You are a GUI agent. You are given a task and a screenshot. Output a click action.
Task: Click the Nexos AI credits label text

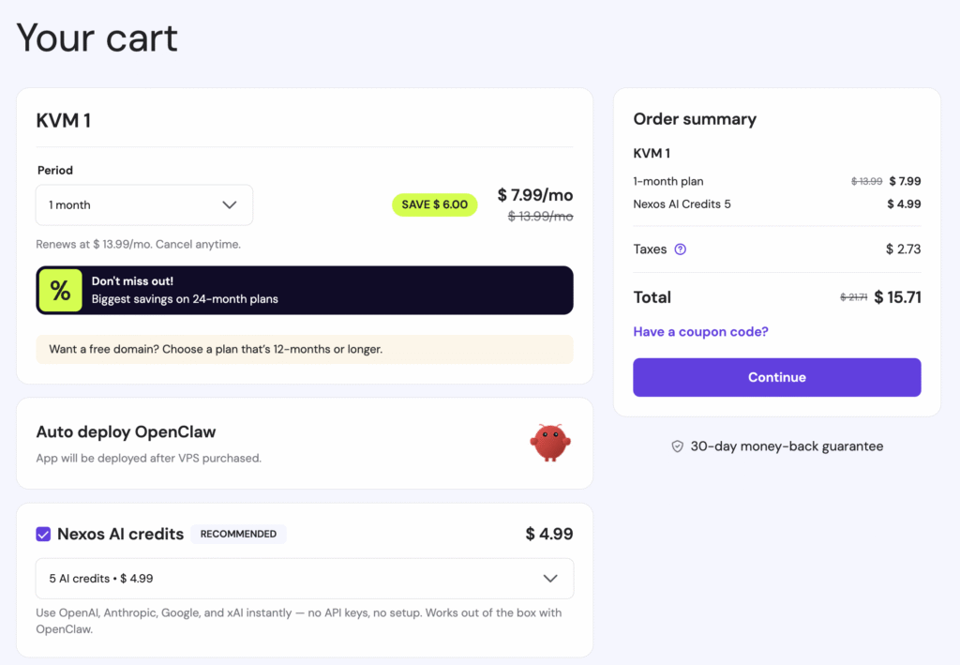point(120,534)
